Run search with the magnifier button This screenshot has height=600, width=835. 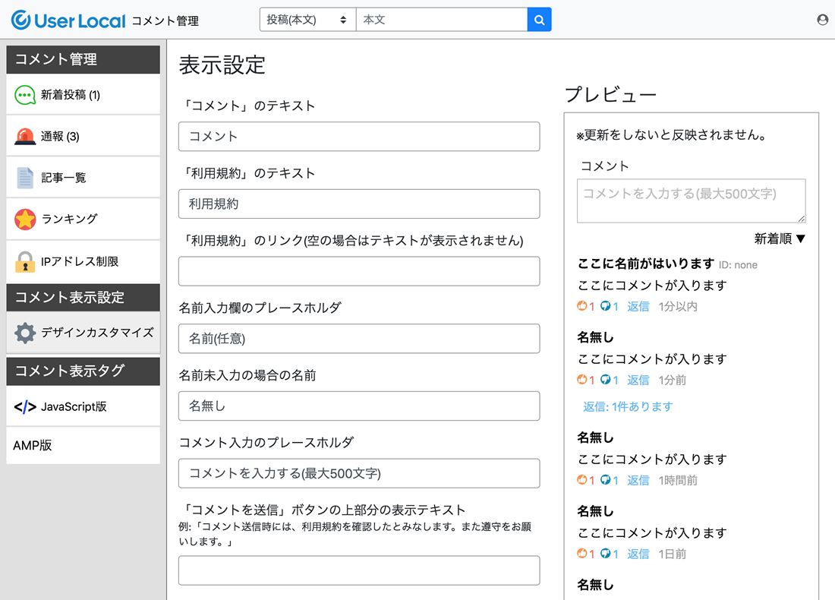[x=539, y=19]
